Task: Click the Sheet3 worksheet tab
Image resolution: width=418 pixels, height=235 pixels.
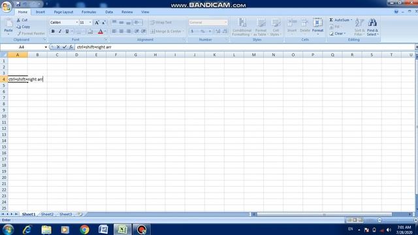Action: pyautogui.click(x=65, y=214)
